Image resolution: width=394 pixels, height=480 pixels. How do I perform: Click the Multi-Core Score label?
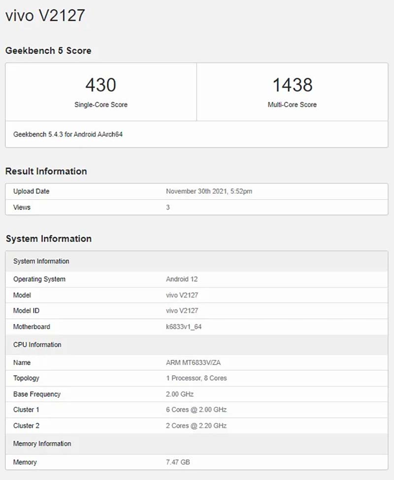292,105
